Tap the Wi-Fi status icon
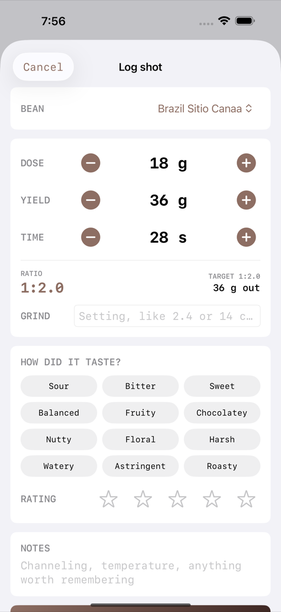 pyautogui.click(x=224, y=21)
